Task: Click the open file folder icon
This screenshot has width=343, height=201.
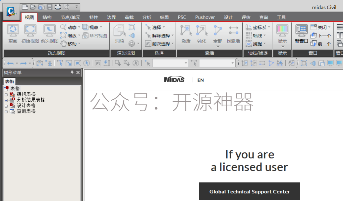Action: click(x=33, y=7)
